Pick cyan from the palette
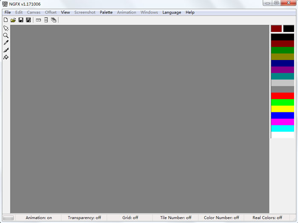The width and height of the screenshot is (298, 223). pos(283,129)
